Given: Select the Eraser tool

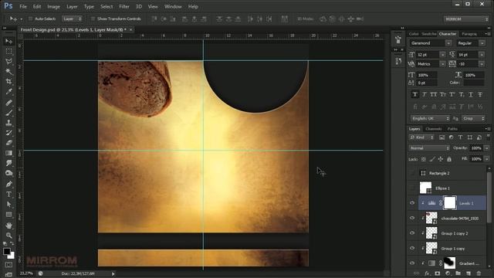Looking at the screenshot, I should click(8, 143).
